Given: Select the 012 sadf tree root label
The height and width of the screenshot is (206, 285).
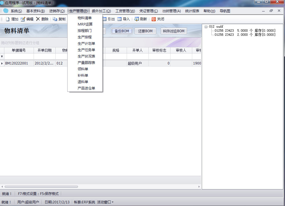Looking at the screenshot, I should point(216,27).
